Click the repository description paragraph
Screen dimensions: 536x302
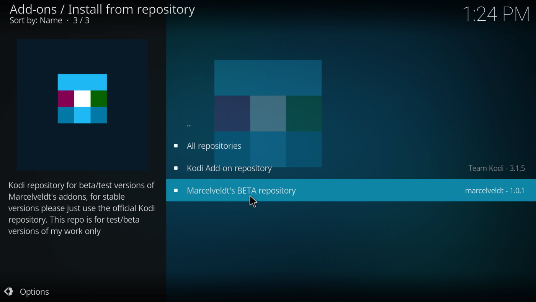(82, 208)
